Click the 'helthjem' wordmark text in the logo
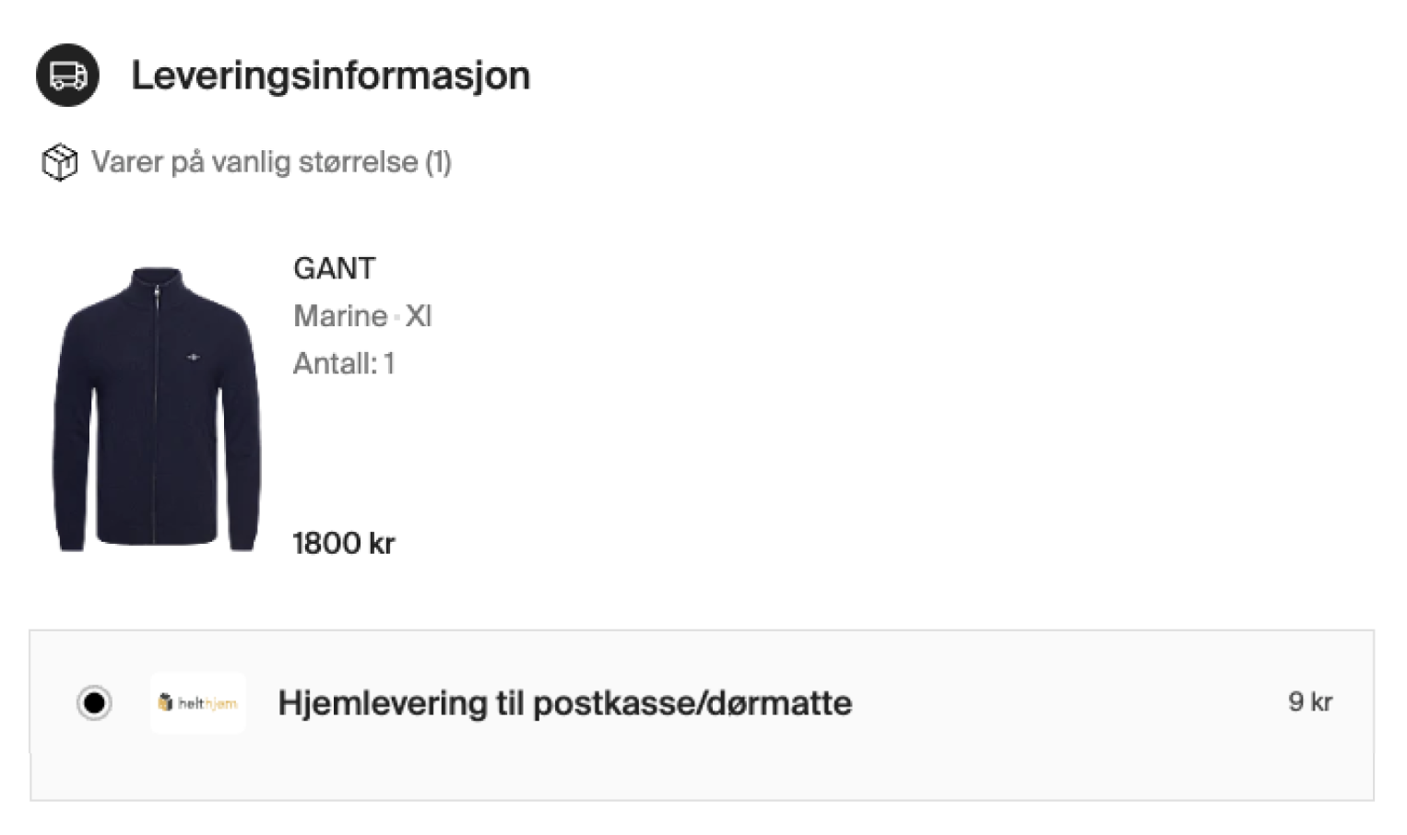The height and width of the screenshot is (835, 1407). (x=207, y=704)
